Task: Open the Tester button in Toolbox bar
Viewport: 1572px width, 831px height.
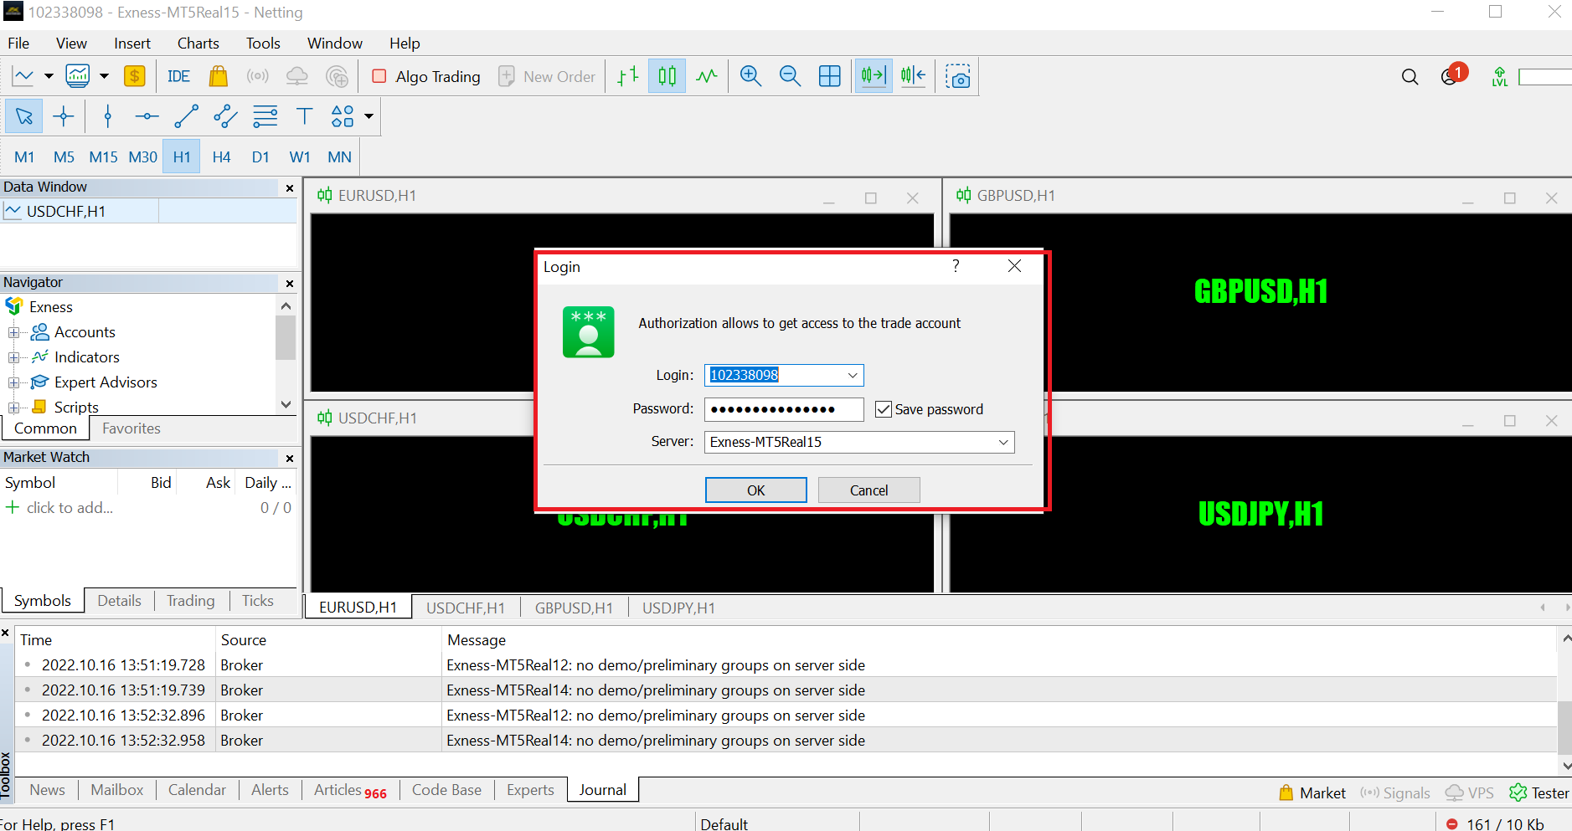Action: pos(1539,793)
